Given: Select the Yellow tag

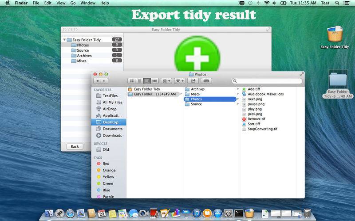Looking at the screenshot, I should pyautogui.click(x=109, y=177).
